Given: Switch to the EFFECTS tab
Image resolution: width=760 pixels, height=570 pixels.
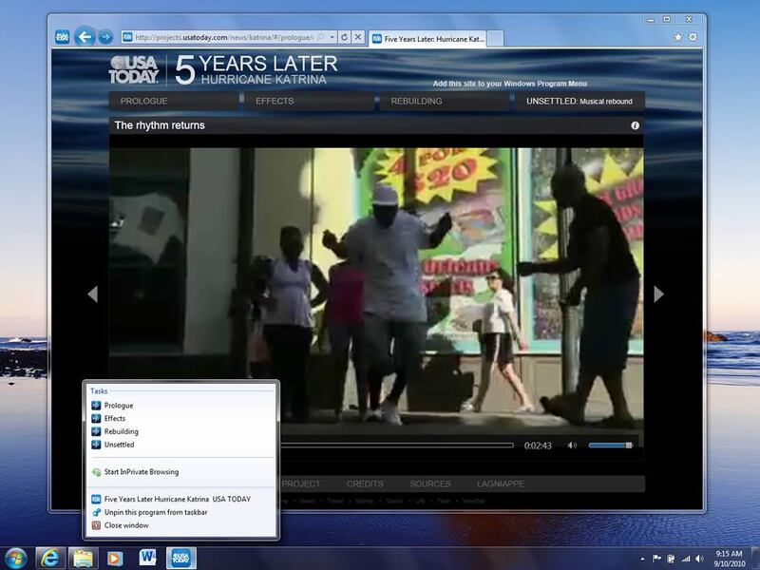Looking at the screenshot, I should 275,101.
